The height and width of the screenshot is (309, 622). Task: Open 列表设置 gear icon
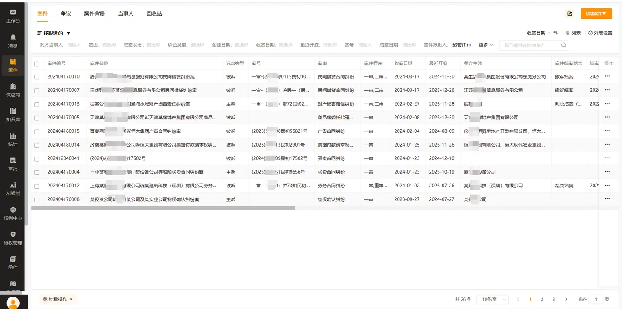click(x=590, y=33)
